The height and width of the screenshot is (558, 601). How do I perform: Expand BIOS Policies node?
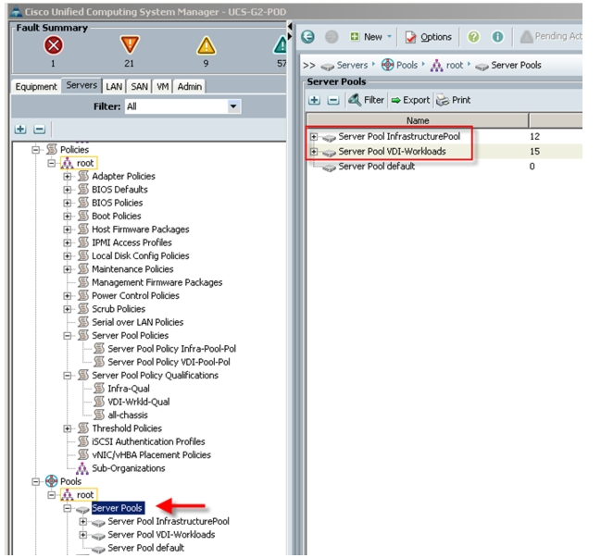[67, 203]
